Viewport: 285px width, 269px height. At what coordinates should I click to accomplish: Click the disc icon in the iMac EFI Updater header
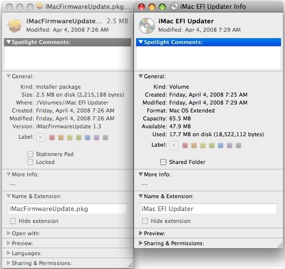pyautogui.click(x=146, y=26)
